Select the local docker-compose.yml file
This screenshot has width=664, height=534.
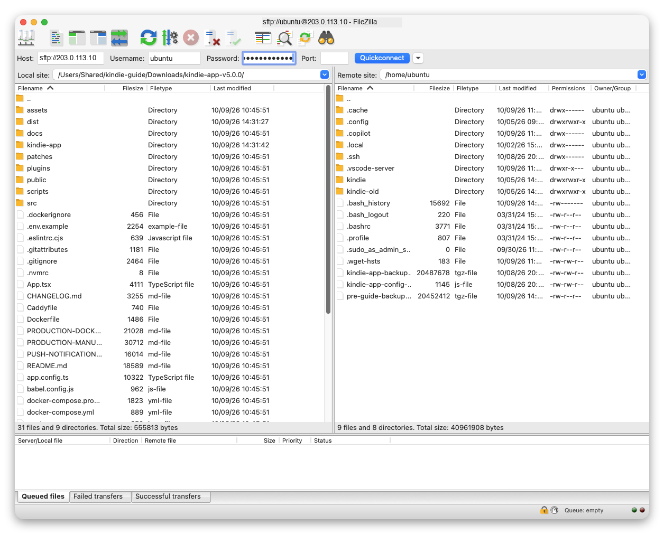[169, 412]
